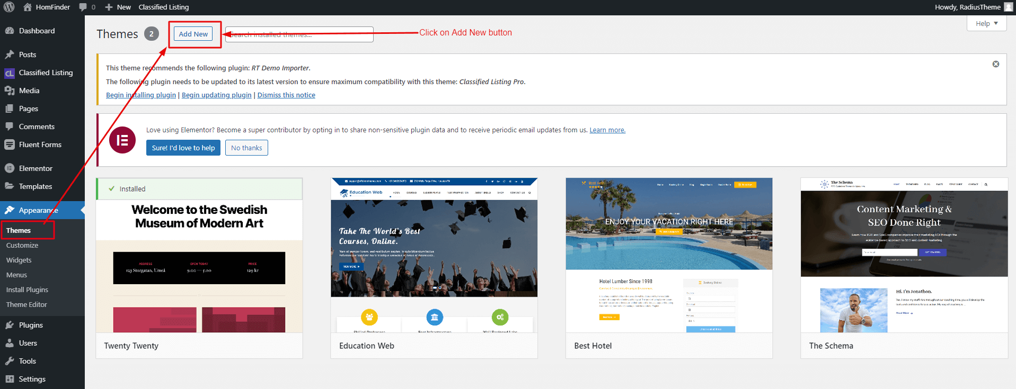Open the Customize submenu item

click(22, 245)
